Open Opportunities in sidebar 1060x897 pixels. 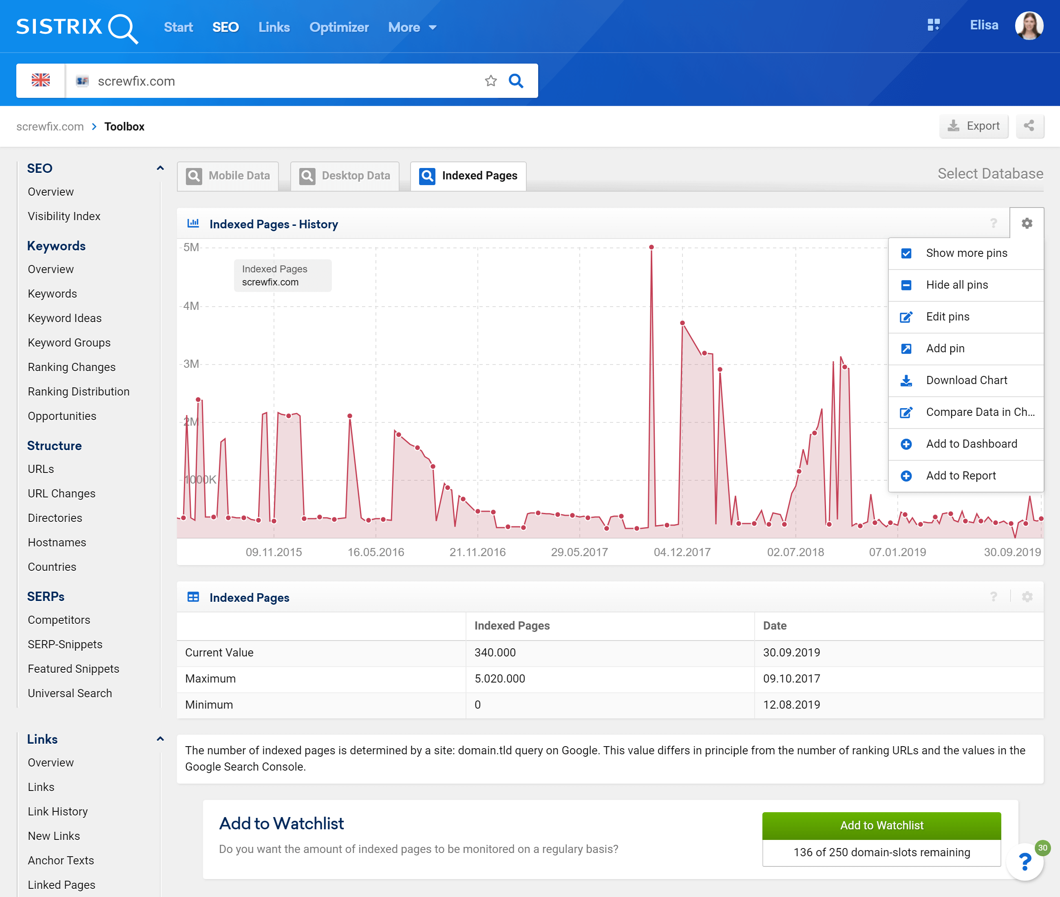(62, 416)
